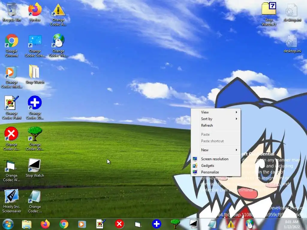Open Windows Explorer from the taskbar
The width and height of the screenshot is (307, 230).
(x=27, y=224)
